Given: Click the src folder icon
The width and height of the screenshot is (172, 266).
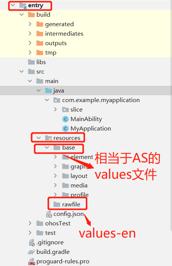Looking at the screenshot, I should point(31,72).
